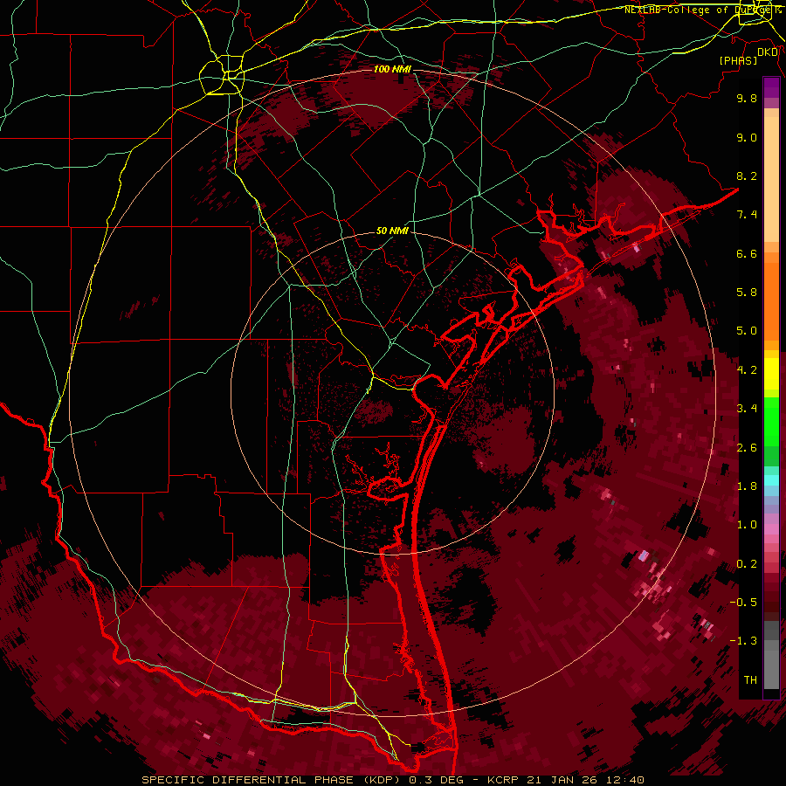Select the "3.4" legend value
Viewport: 786px width, 786px height.
pos(747,409)
